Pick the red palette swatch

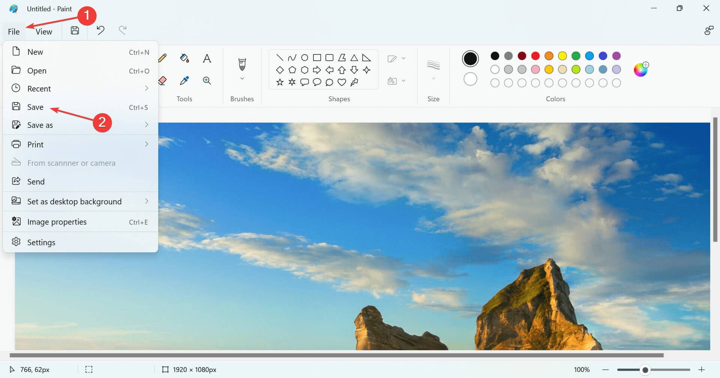point(535,56)
